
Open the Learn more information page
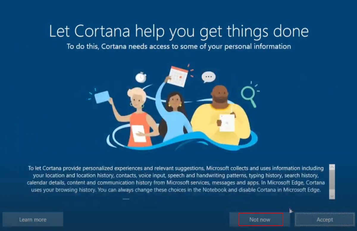coord(33,219)
